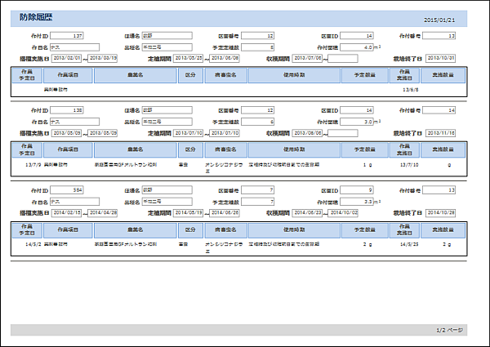The image size is (490, 347).
Task: Click the start date field 2013/02/01
Action: (x=69, y=58)
